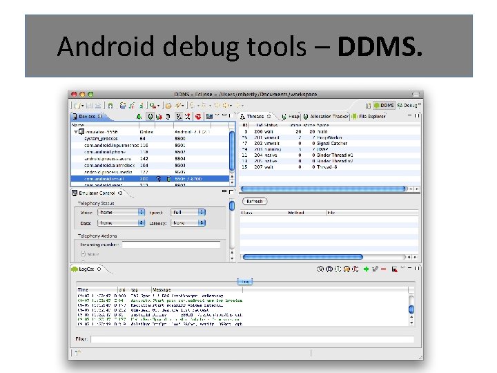Show Debug logs with LogCat D icon
Viewport: 497px width, 373px height.
[x=329, y=269]
